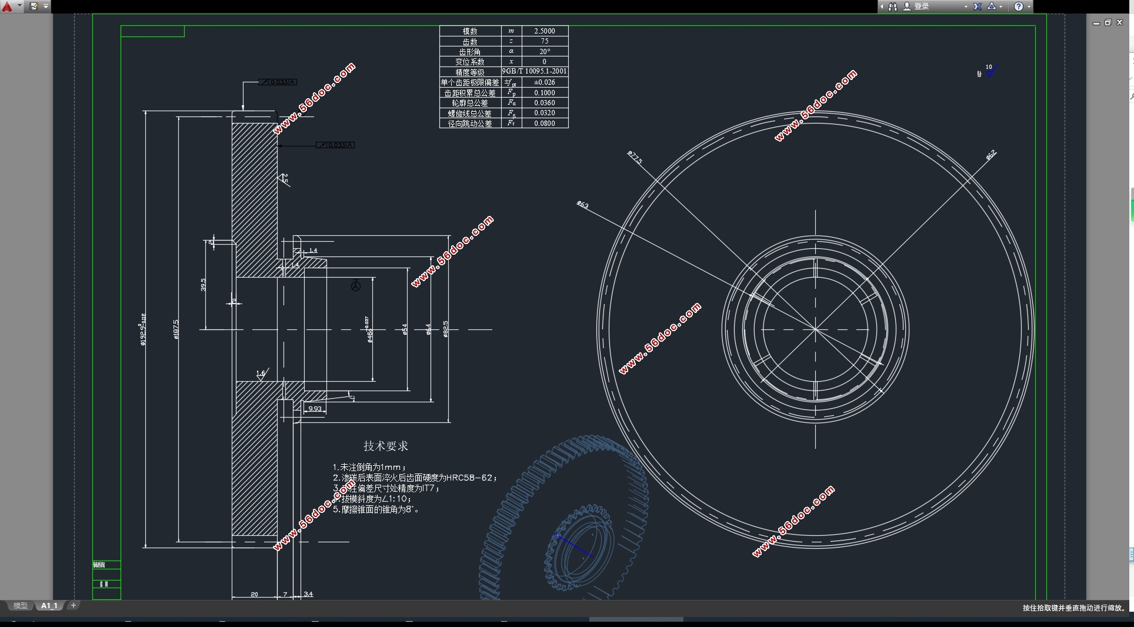Open the 登录 account dropdown arrow
1134x627 pixels.
(966, 6)
